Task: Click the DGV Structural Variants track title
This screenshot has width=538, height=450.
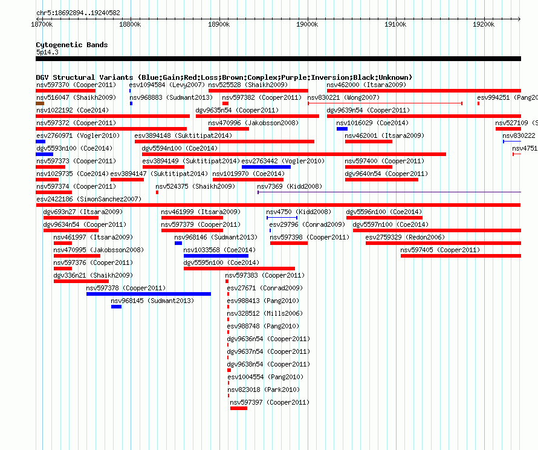Action: point(224,77)
